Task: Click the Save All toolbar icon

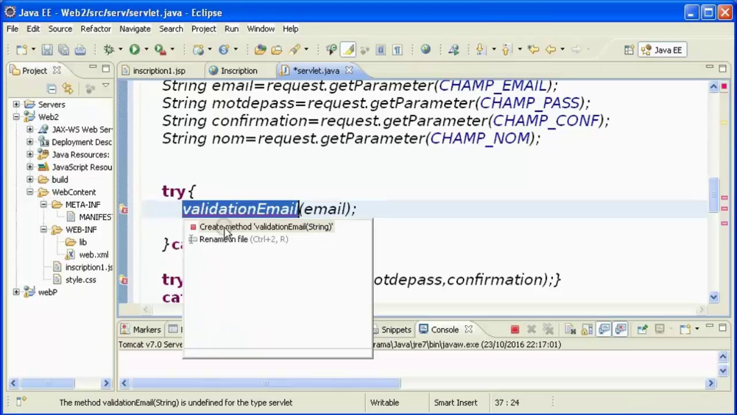Action: (x=63, y=50)
